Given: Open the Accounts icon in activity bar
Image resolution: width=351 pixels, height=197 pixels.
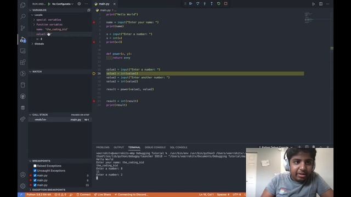Looking at the screenshot, I should [x=22, y=175].
